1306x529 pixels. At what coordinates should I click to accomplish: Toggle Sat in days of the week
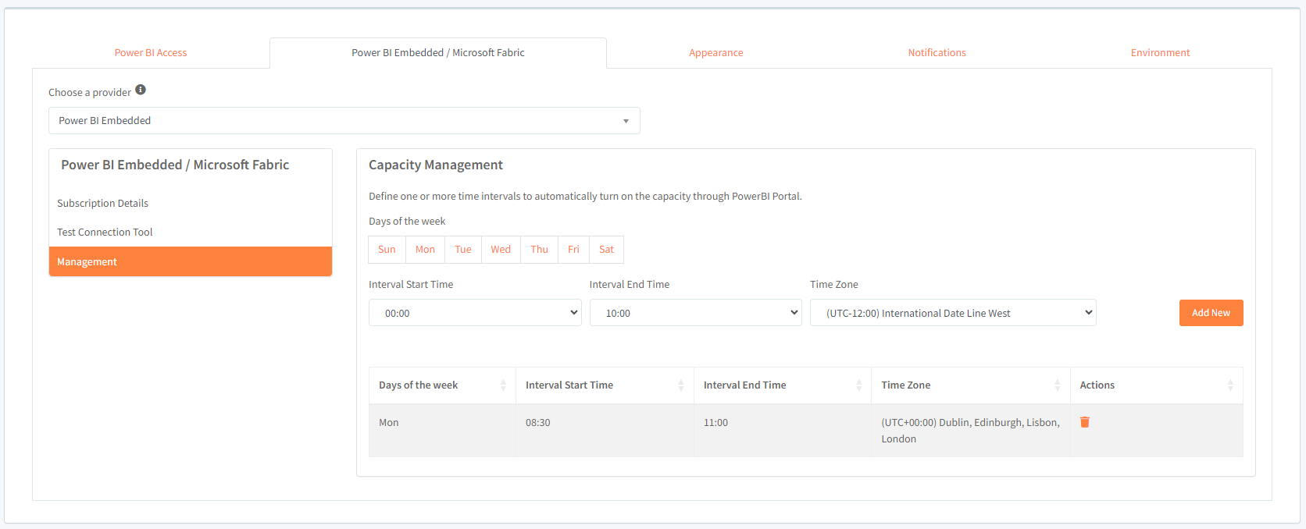click(606, 250)
